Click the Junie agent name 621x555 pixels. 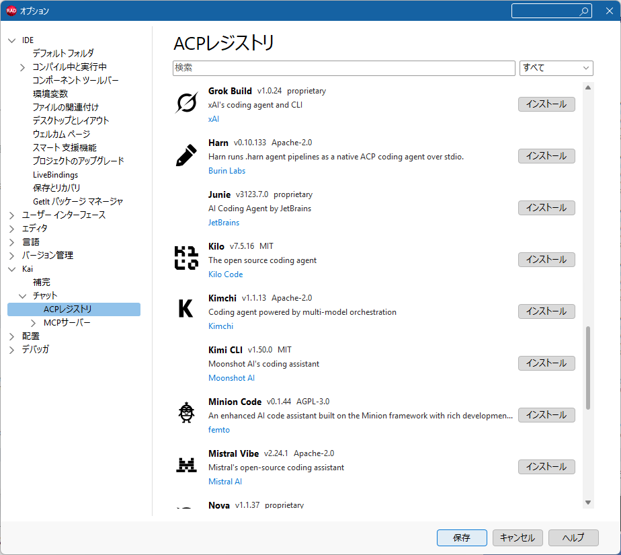click(x=219, y=194)
